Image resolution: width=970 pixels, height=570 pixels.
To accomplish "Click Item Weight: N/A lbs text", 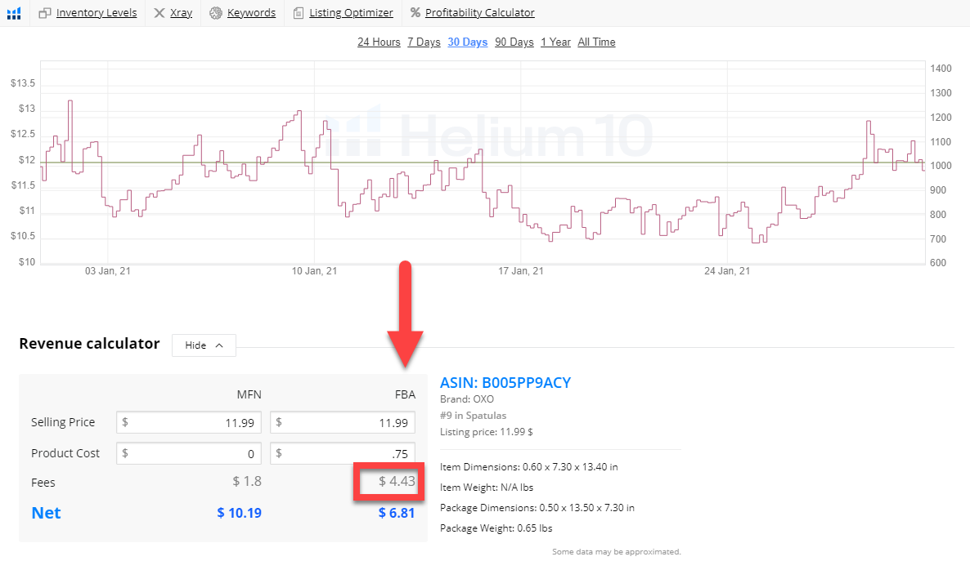I will pyautogui.click(x=487, y=488).
